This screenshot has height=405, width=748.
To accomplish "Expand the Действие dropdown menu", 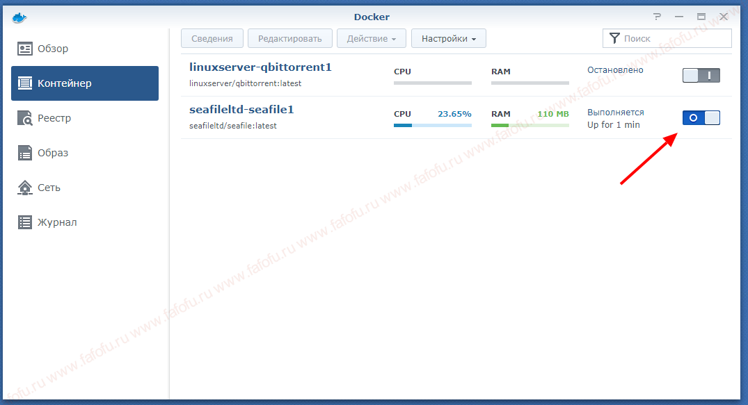I will point(371,39).
